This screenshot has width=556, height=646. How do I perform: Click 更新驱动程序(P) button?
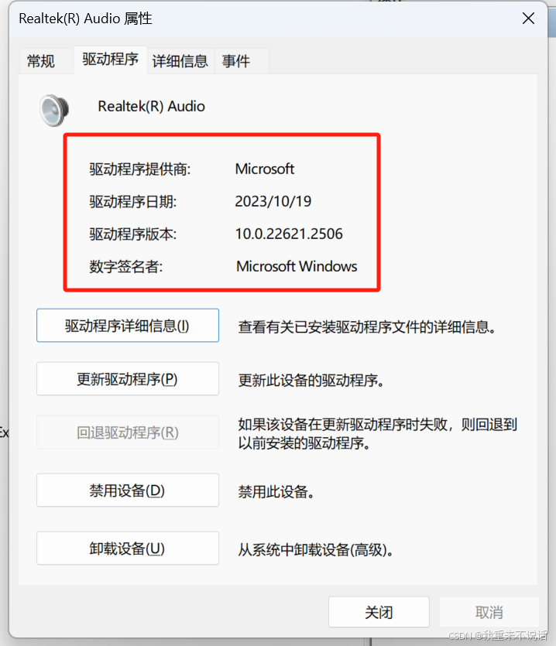point(128,379)
